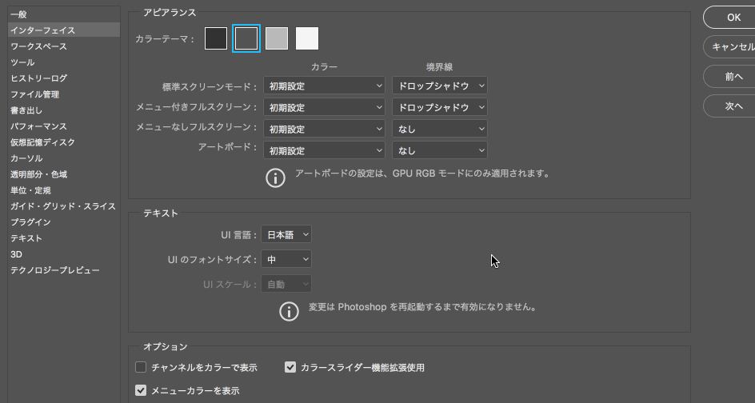
Task: Open the UI 言語 dropdown
Action: point(286,234)
